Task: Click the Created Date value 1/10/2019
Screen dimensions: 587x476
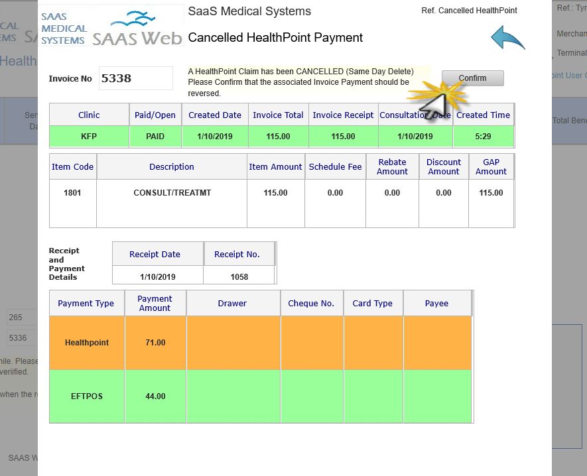Action: [x=215, y=136]
